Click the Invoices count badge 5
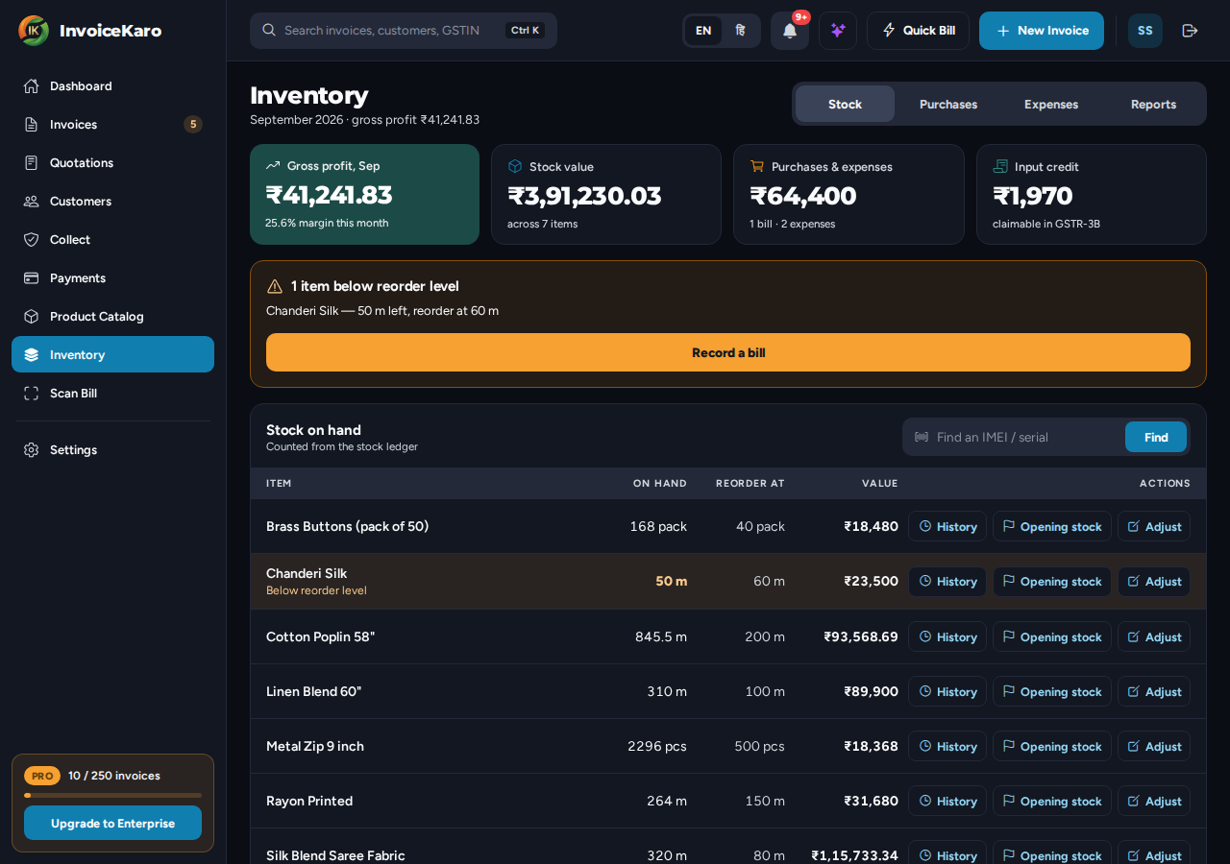1230x864 pixels. 193,124
